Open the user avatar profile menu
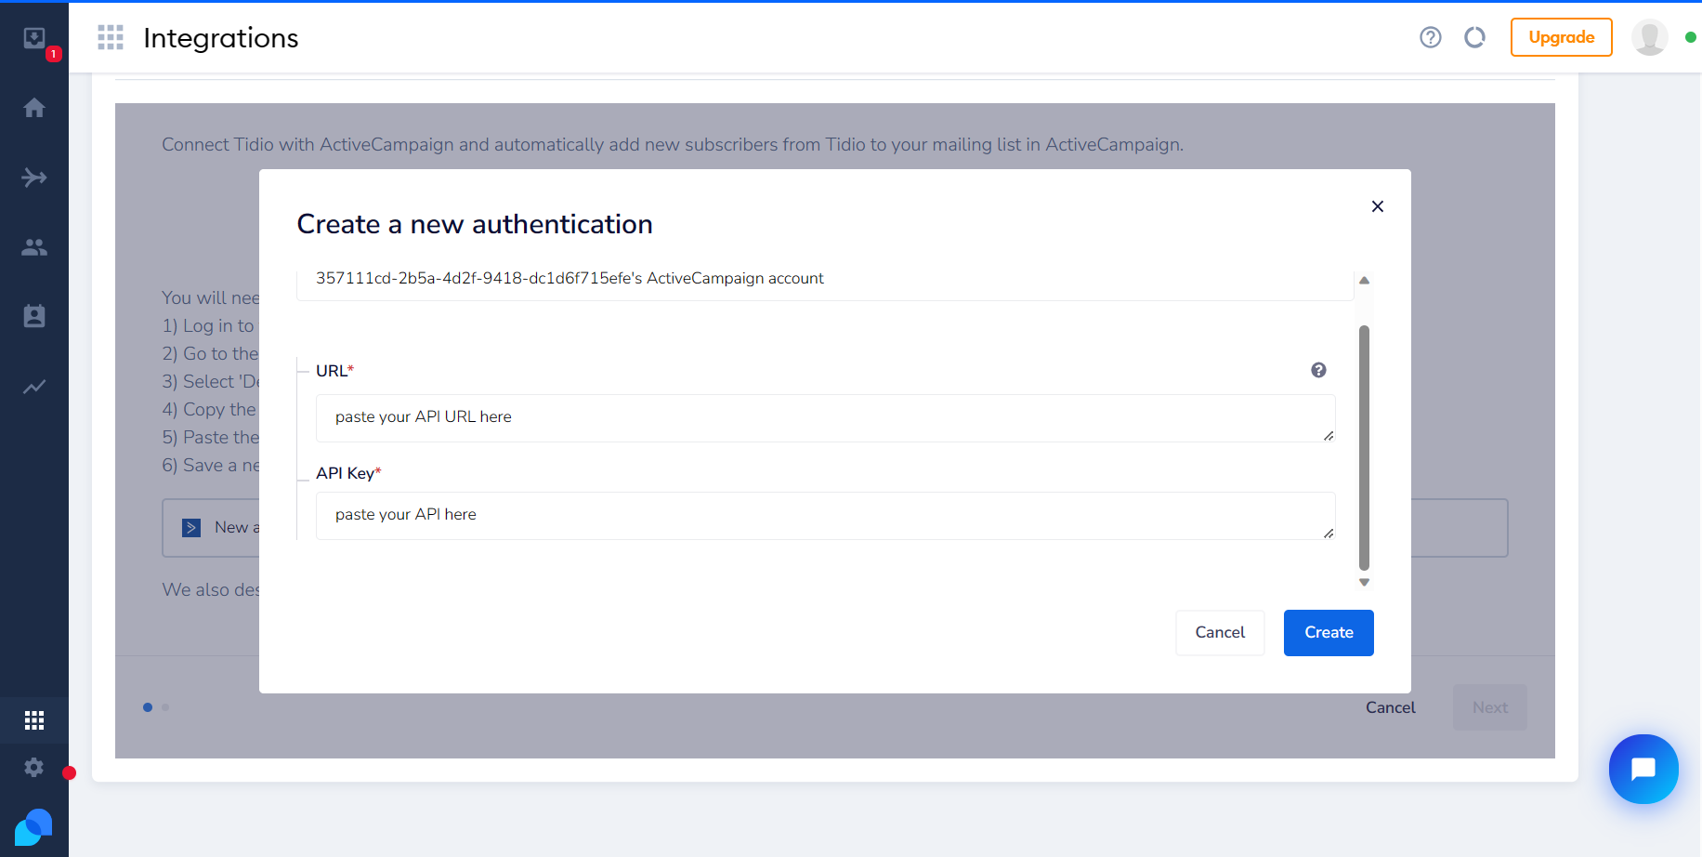 click(x=1650, y=37)
